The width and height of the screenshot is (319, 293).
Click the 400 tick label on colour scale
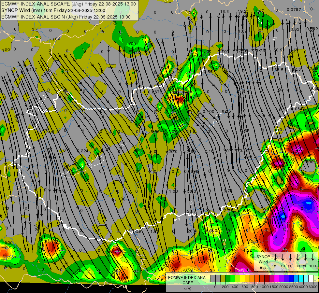point(235,287)
